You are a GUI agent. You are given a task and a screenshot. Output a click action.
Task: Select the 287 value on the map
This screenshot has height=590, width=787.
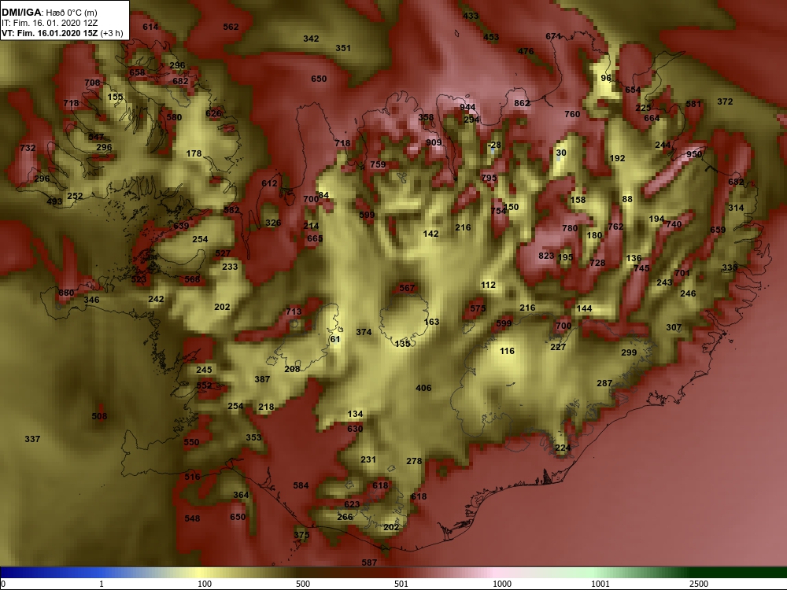pos(604,383)
